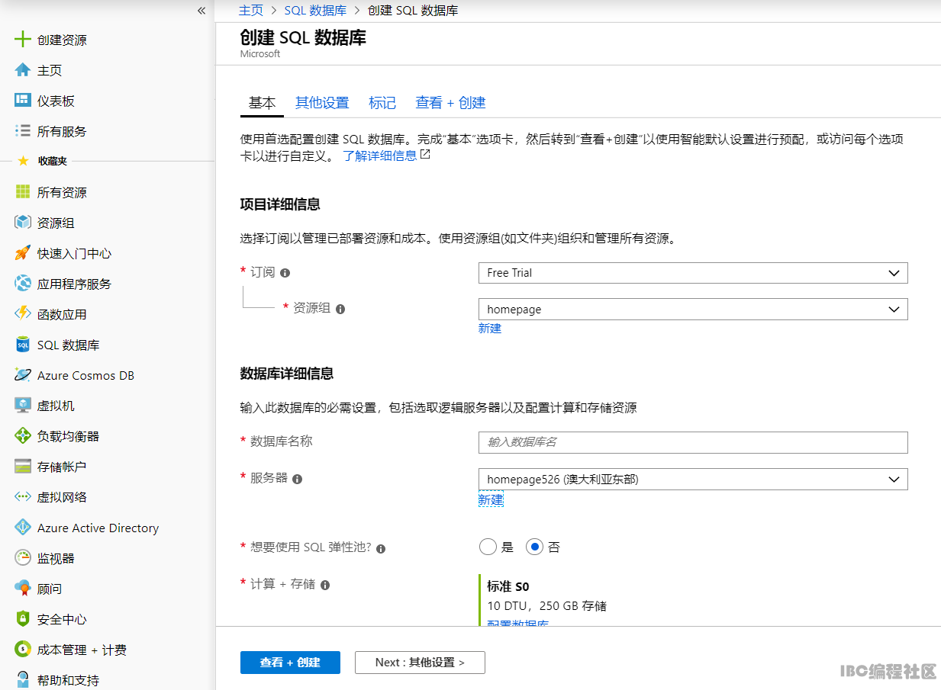941x690 pixels.
Task: Open the 资源组 homepage dropdown
Action: click(693, 310)
